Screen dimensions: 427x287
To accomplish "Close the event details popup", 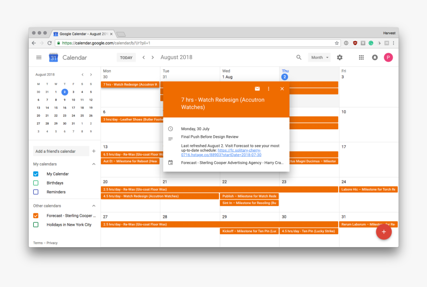I will tap(282, 89).
